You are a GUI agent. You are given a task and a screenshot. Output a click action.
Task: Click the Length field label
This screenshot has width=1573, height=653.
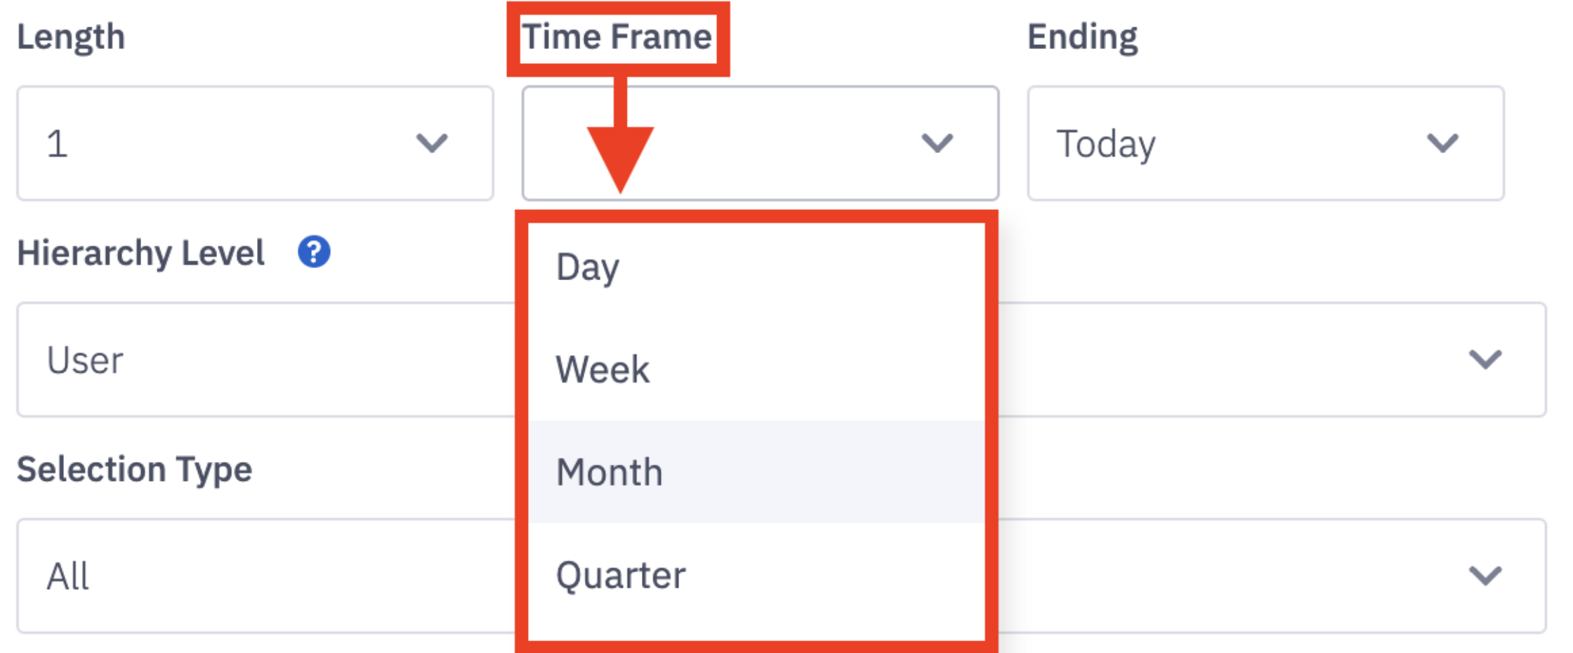coord(71,37)
